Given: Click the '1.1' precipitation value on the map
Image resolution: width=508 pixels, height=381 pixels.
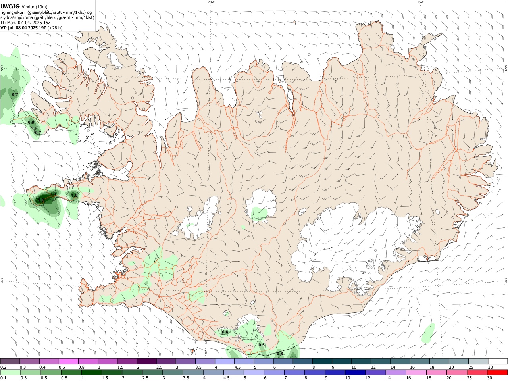Looking at the screenshot, I should (x=53, y=194).
